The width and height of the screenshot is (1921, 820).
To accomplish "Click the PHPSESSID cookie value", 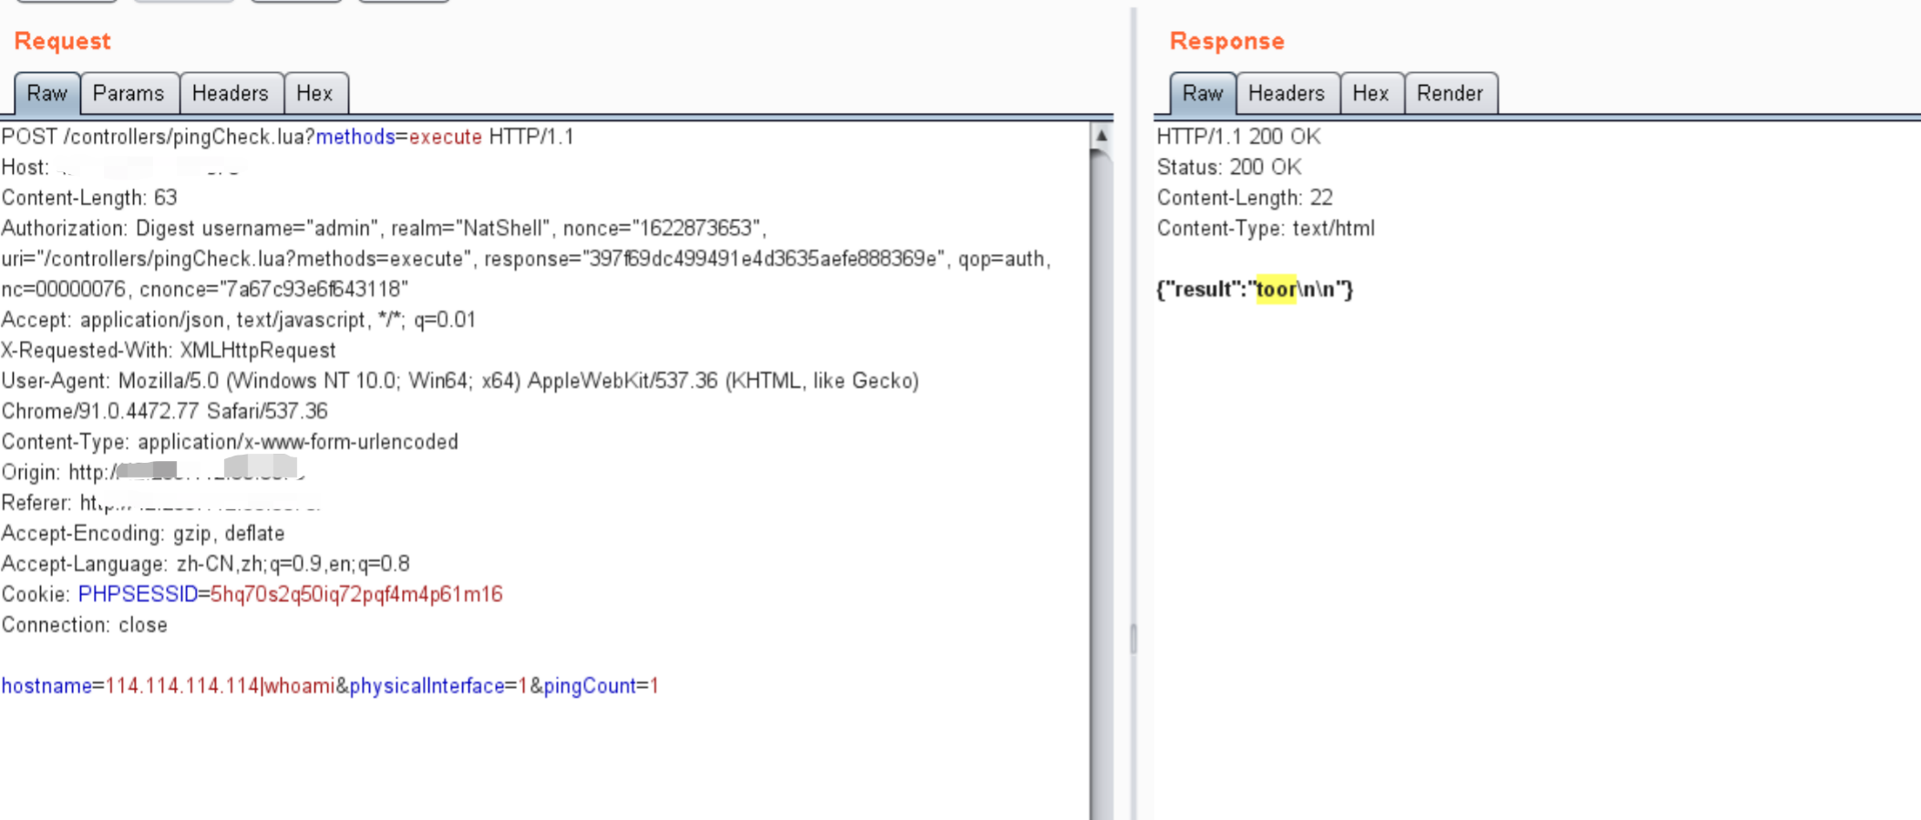I will (x=356, y=595).
